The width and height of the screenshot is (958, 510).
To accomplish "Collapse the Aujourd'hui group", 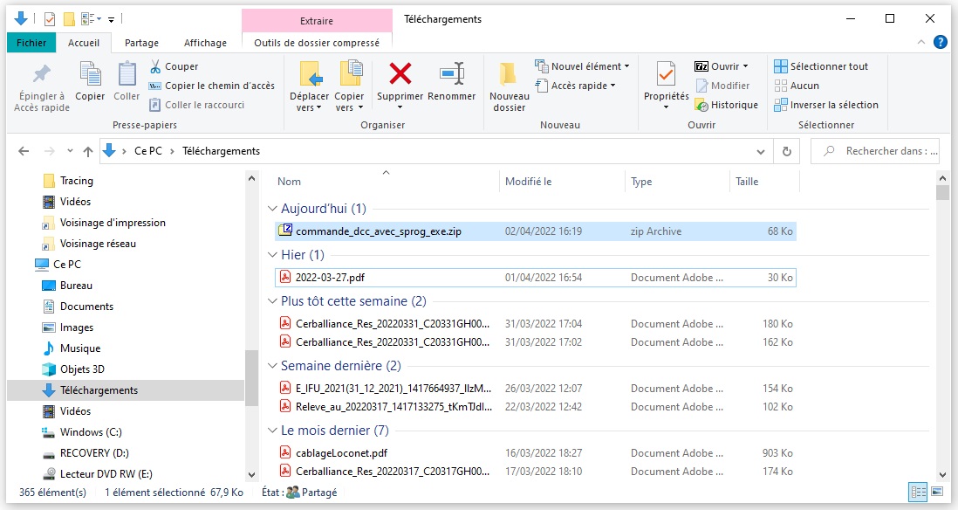I will point(272,209).
